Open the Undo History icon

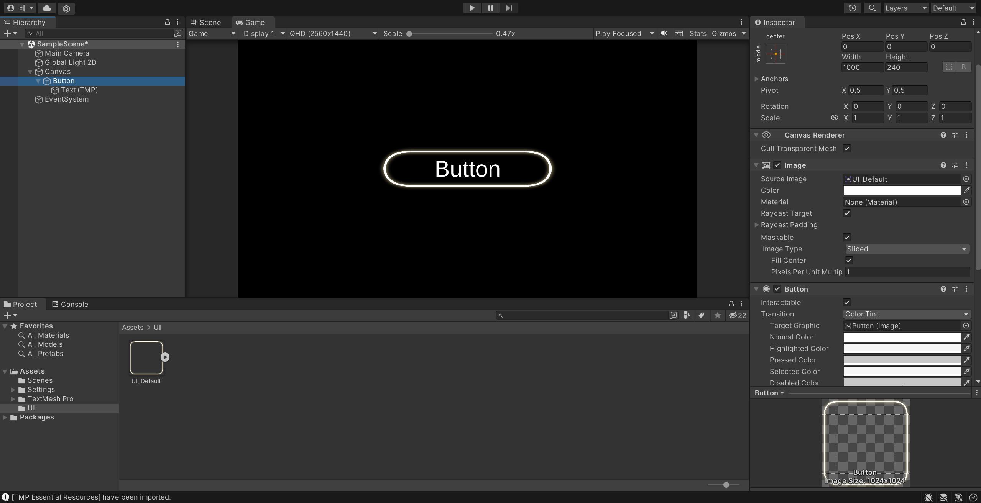click(852, 8)
